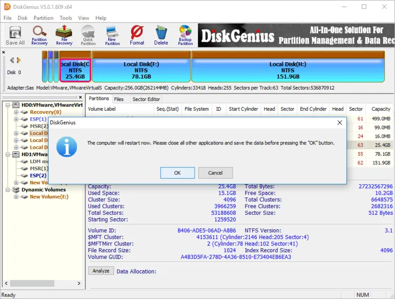Click the New Partition toolbar icon
Screen dimensions: 395x299
point(113,35)
